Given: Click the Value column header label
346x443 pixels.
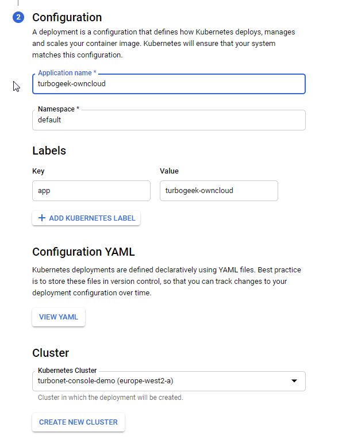Looking at the screenshot, I should [x=169, y=171].
